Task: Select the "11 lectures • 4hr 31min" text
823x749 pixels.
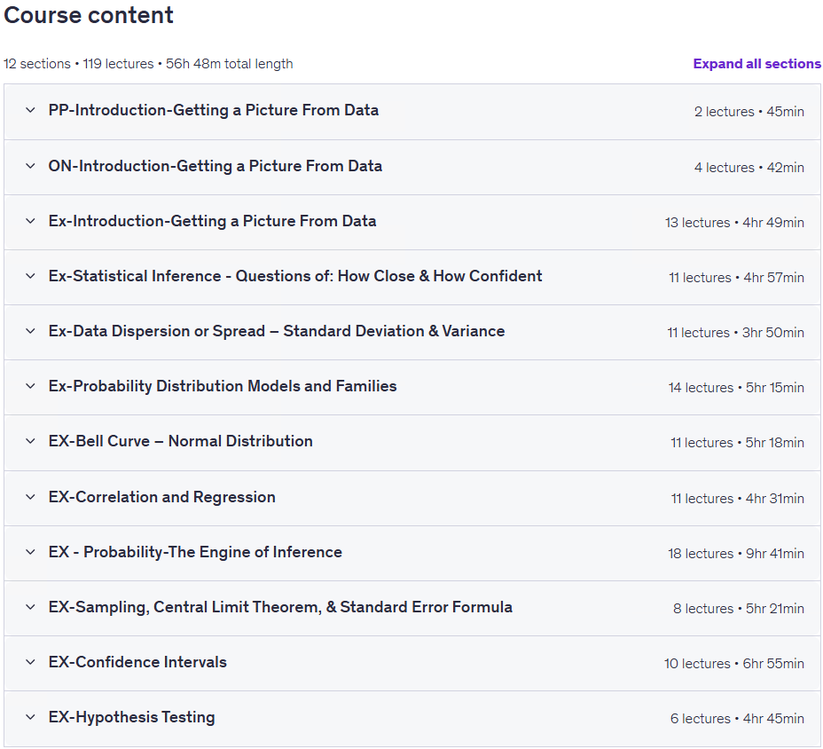Action: pos(738,499)
